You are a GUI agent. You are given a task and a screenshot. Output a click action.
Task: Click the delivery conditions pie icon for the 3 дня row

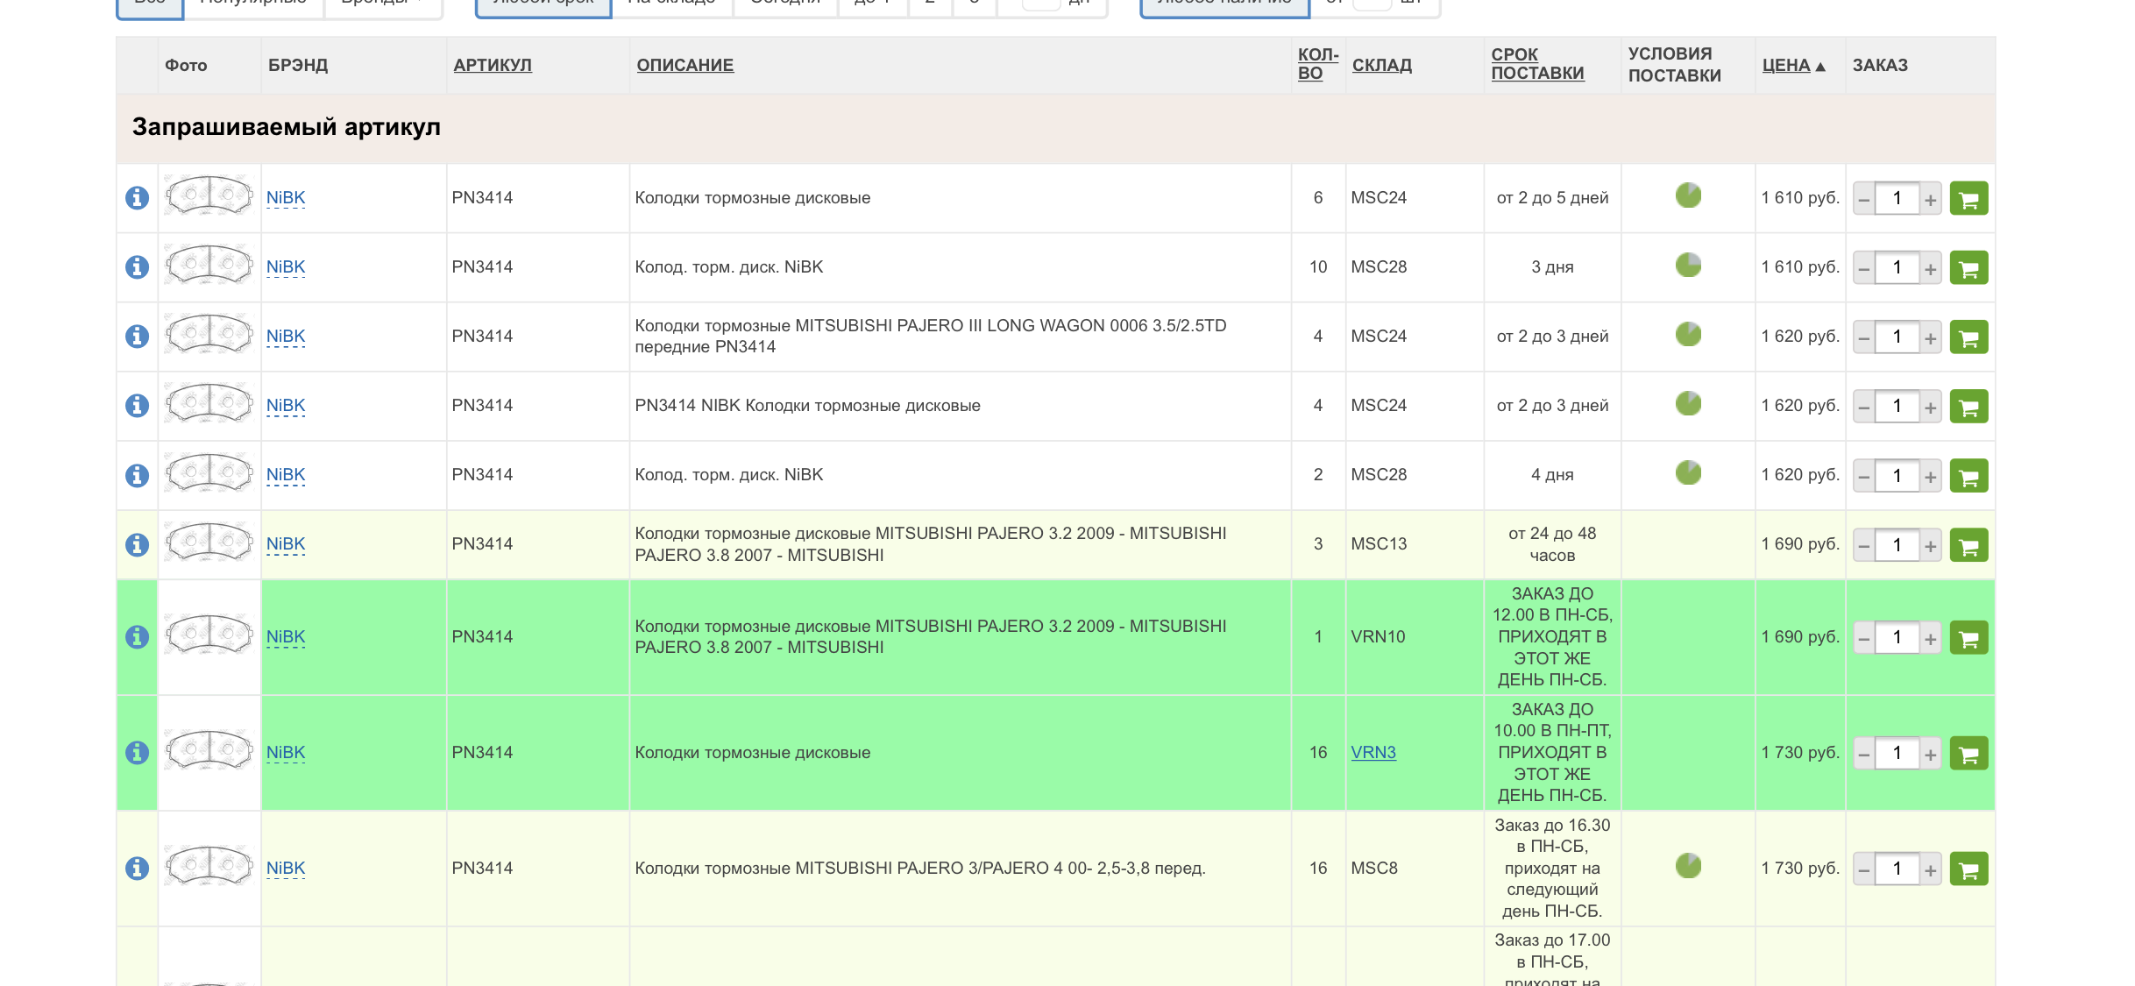1687,265
